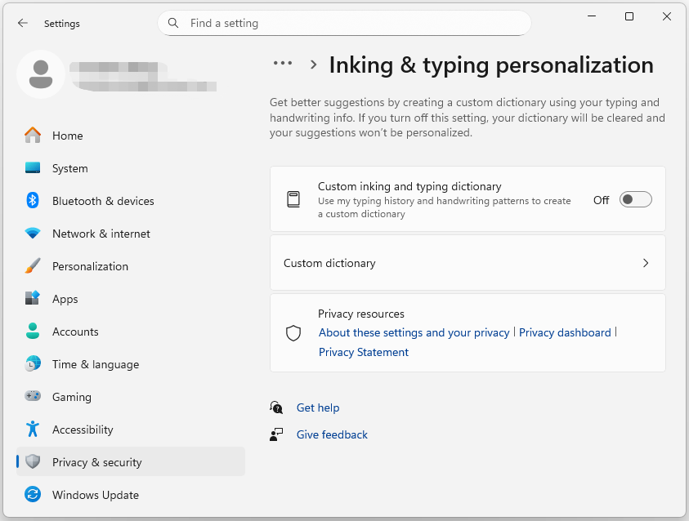
Task: Open the Gaming settings section
Action: 70,397
